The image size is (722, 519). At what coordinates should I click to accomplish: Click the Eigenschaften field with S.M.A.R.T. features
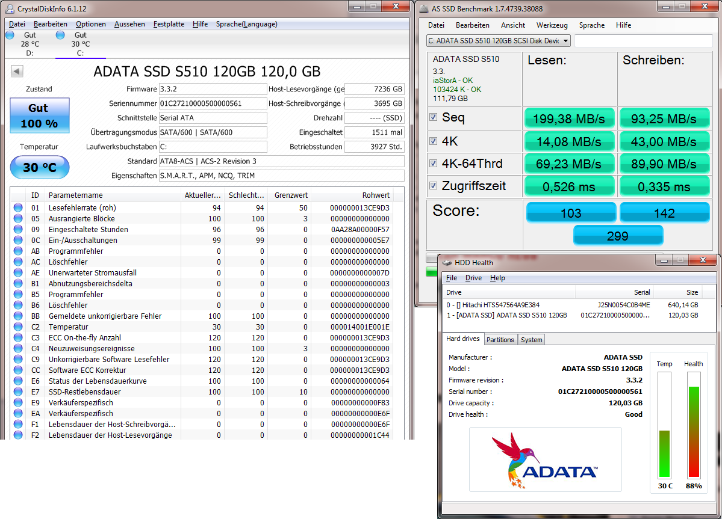tap(281, 176)
